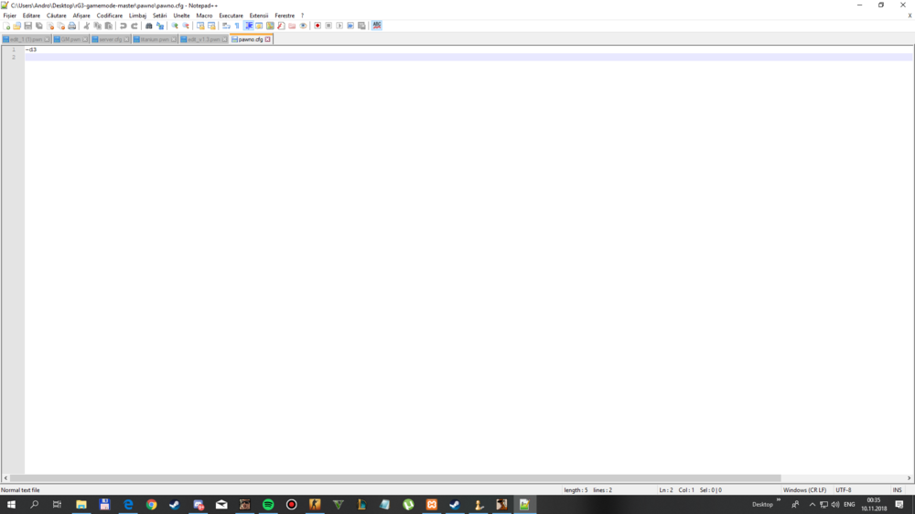This screenshot has height=514, width=915.
Task: Click the Copy toolbar icon
Action: coord(98,26)
